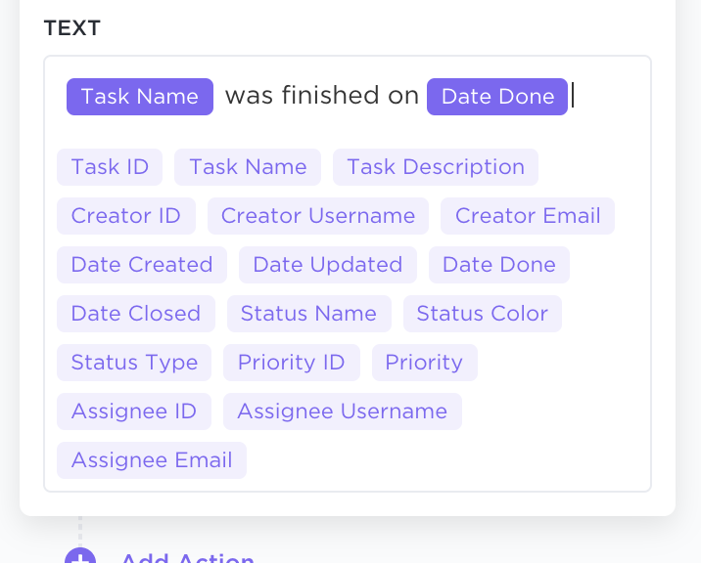Add the Assignee Email chip

click(152, 460)
